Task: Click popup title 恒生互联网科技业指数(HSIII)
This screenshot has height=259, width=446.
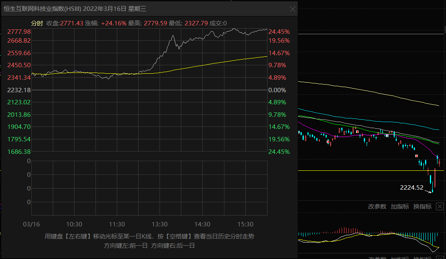Action: pos(43,9)
